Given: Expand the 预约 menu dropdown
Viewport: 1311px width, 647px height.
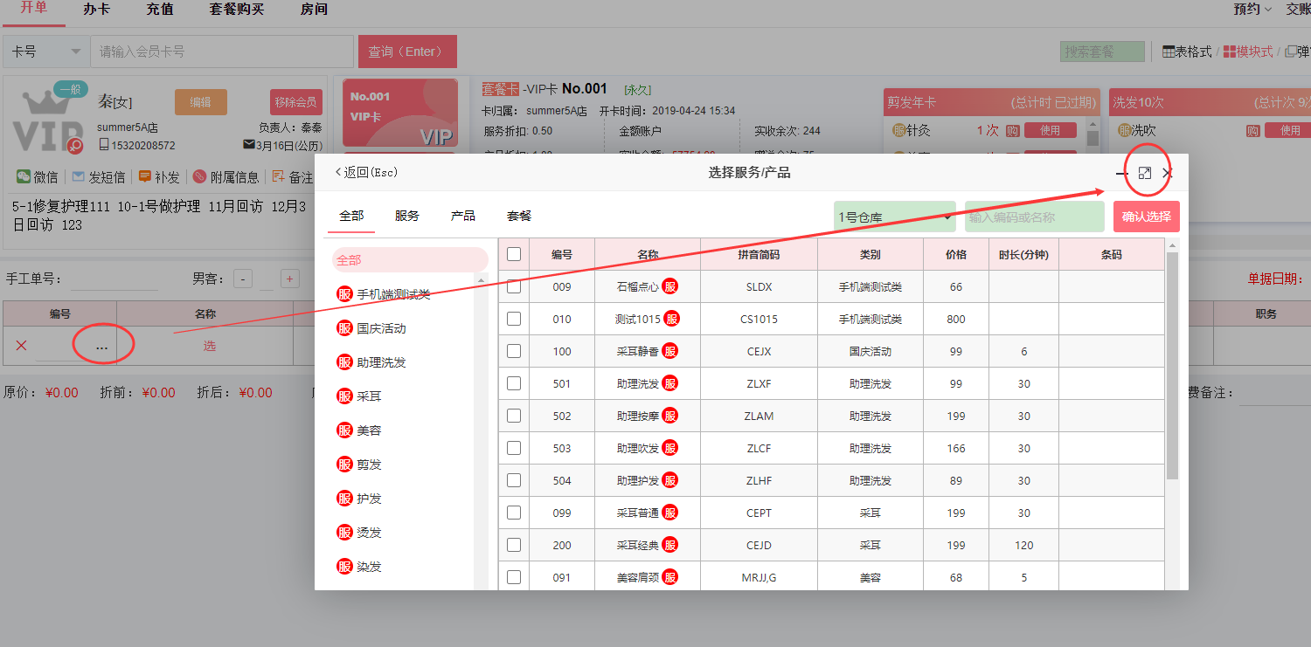Looking at the screenshot, I should pos(1252,9).
